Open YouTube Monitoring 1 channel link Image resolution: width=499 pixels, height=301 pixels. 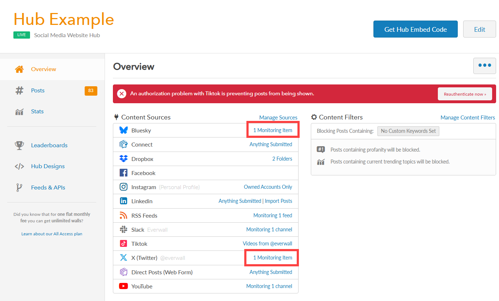[x=269, y=286]
